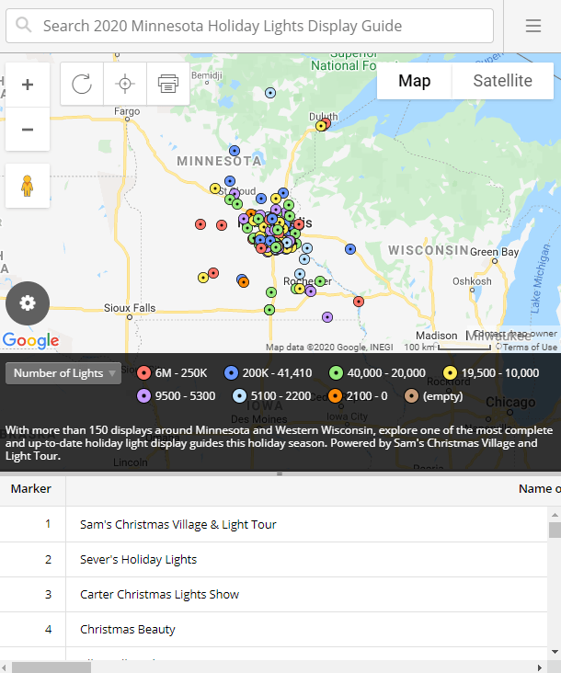Click the 19,500 - 10,000 yellow swatch
The image size is (561, 673).
(x=450, y=373)
